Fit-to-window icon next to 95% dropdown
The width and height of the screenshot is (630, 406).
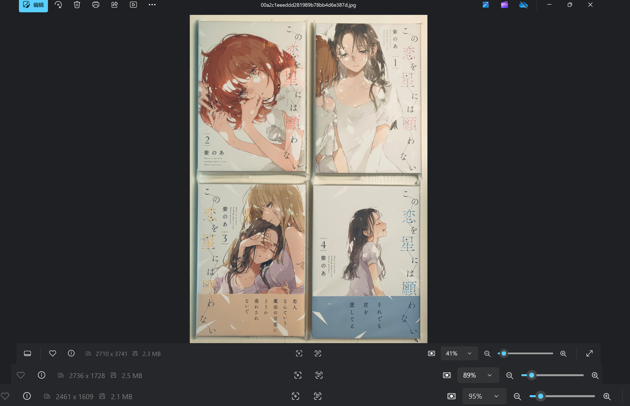click(x=452, y=396)
